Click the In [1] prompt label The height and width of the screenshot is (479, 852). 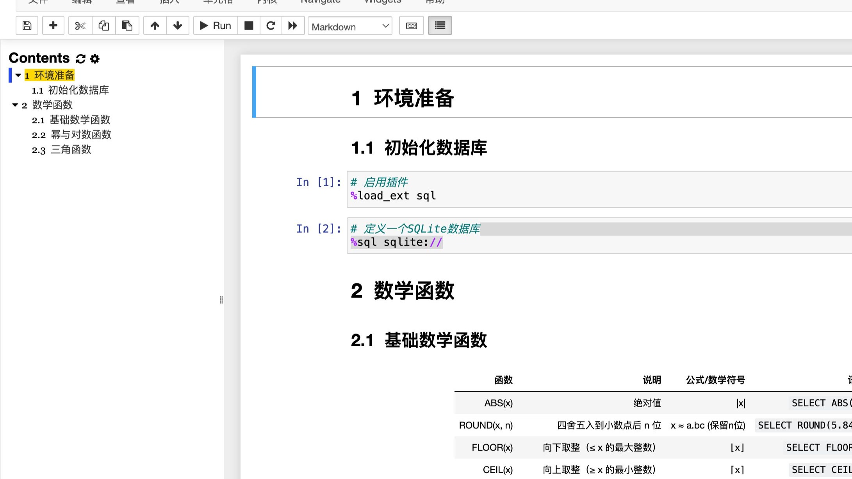coord(319,182)
